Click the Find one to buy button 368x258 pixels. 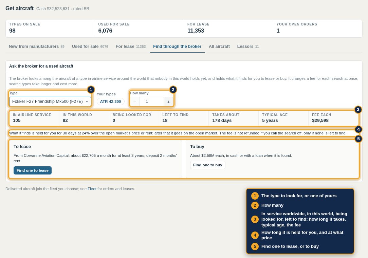(208, 165)
